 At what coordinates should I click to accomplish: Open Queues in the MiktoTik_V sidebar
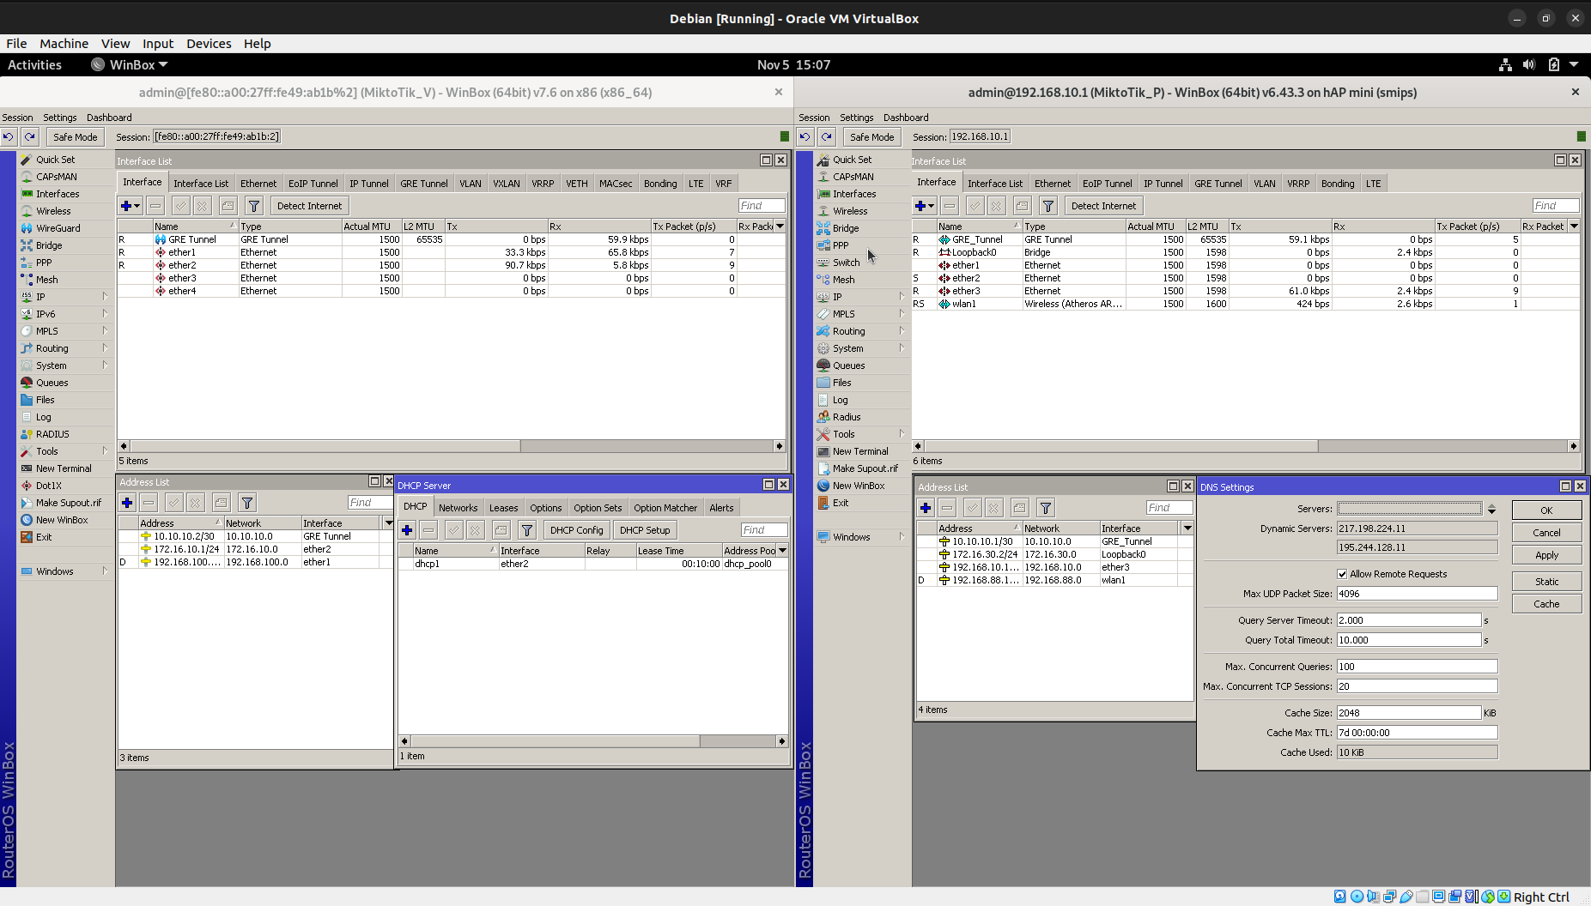52,383
